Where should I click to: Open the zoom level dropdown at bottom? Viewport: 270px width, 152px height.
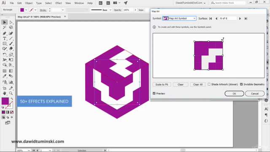(x=29, y=150)
